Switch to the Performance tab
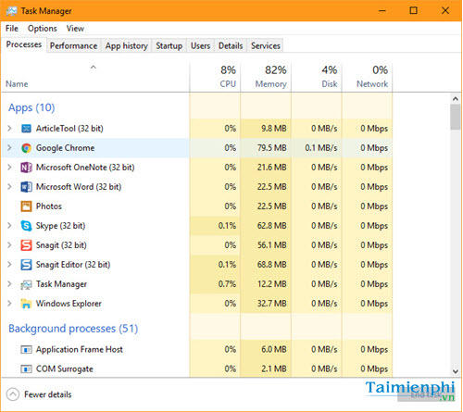 point(73,45)
